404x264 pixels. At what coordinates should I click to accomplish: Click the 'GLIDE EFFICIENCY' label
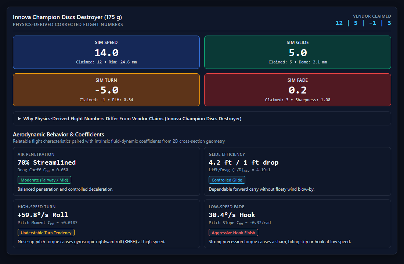click(x=227, y=154)
